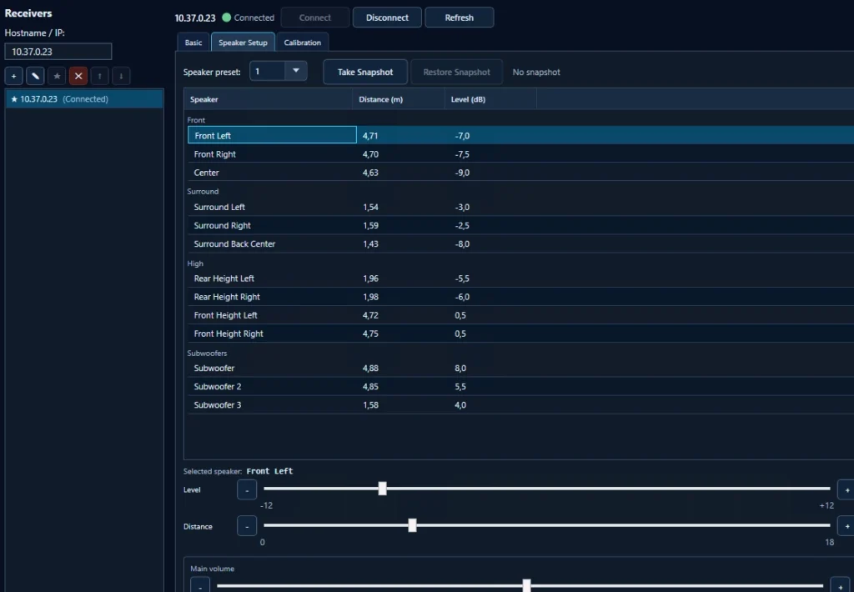
Task: Take a snapshot of speaker settings
Action: point(365,72)
